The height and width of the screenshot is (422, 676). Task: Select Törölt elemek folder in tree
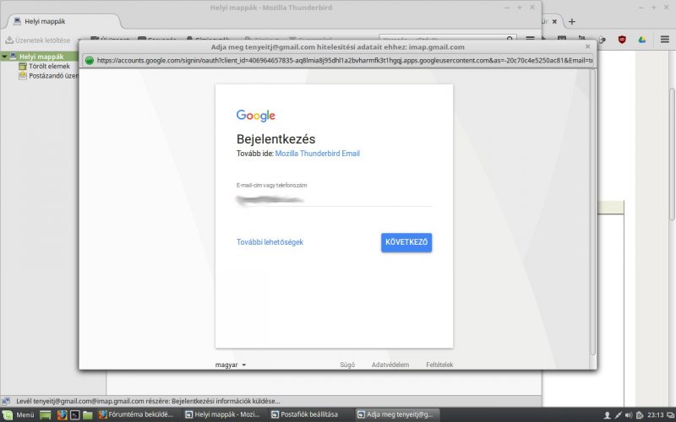pos(49,67)
